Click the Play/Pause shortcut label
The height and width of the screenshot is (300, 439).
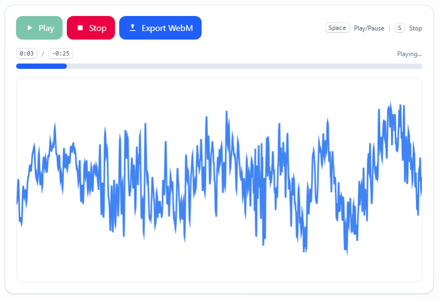click(x=369, y=28)
